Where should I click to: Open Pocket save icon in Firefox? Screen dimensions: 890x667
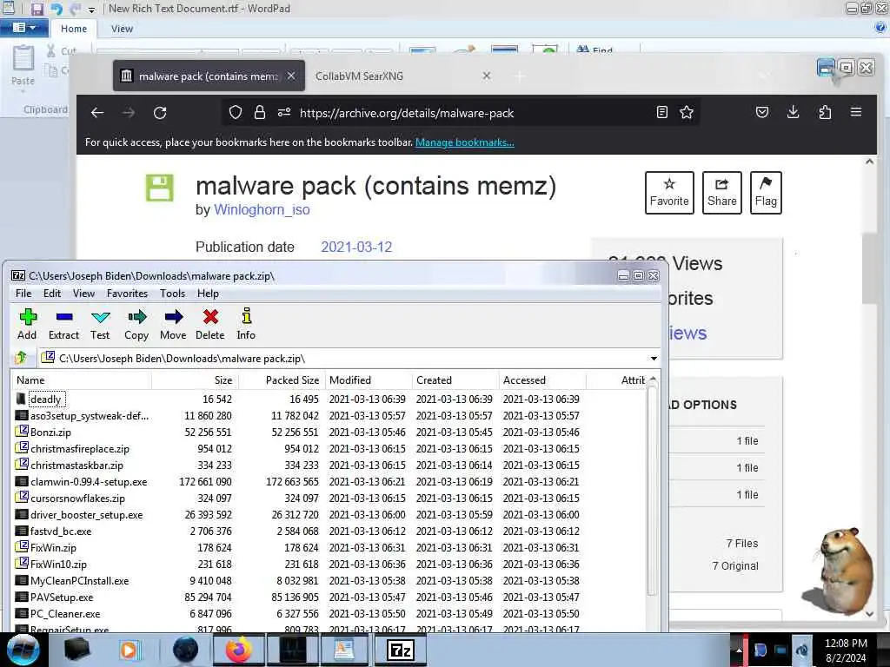pyautogui.click(x=762, y=112)
